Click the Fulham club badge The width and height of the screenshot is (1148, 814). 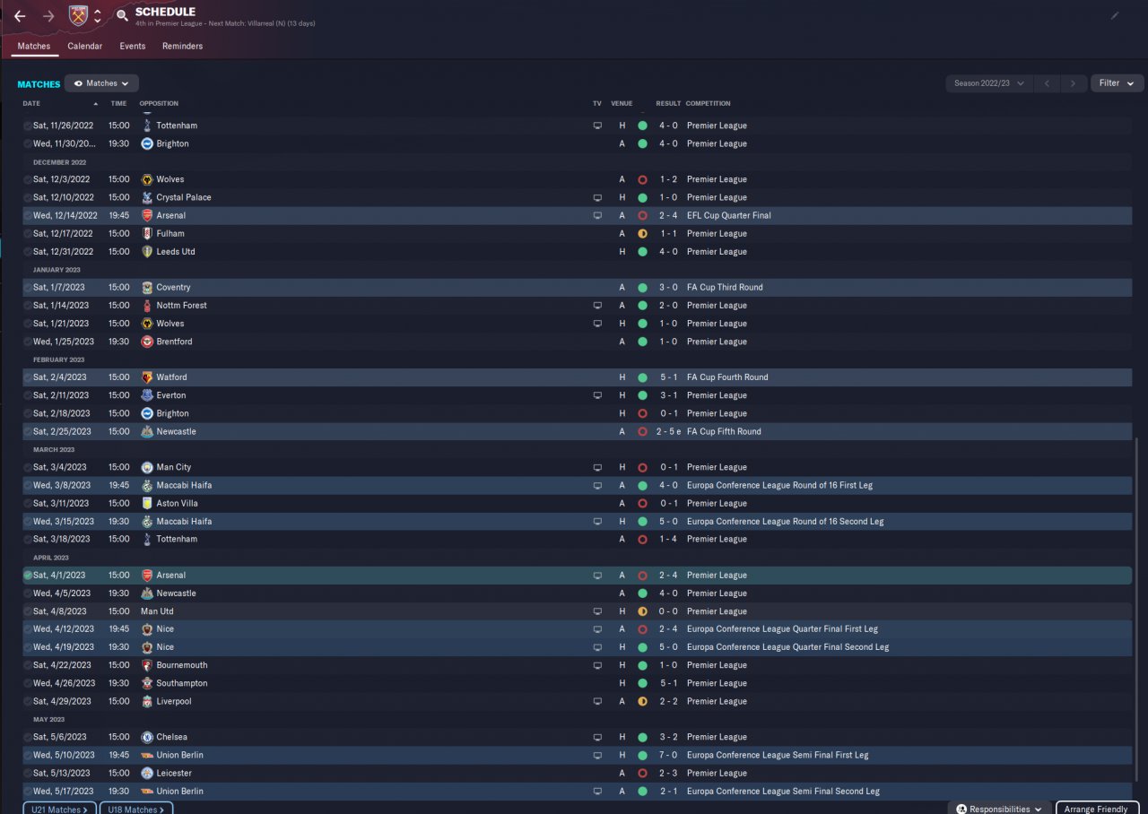(147, 233)
